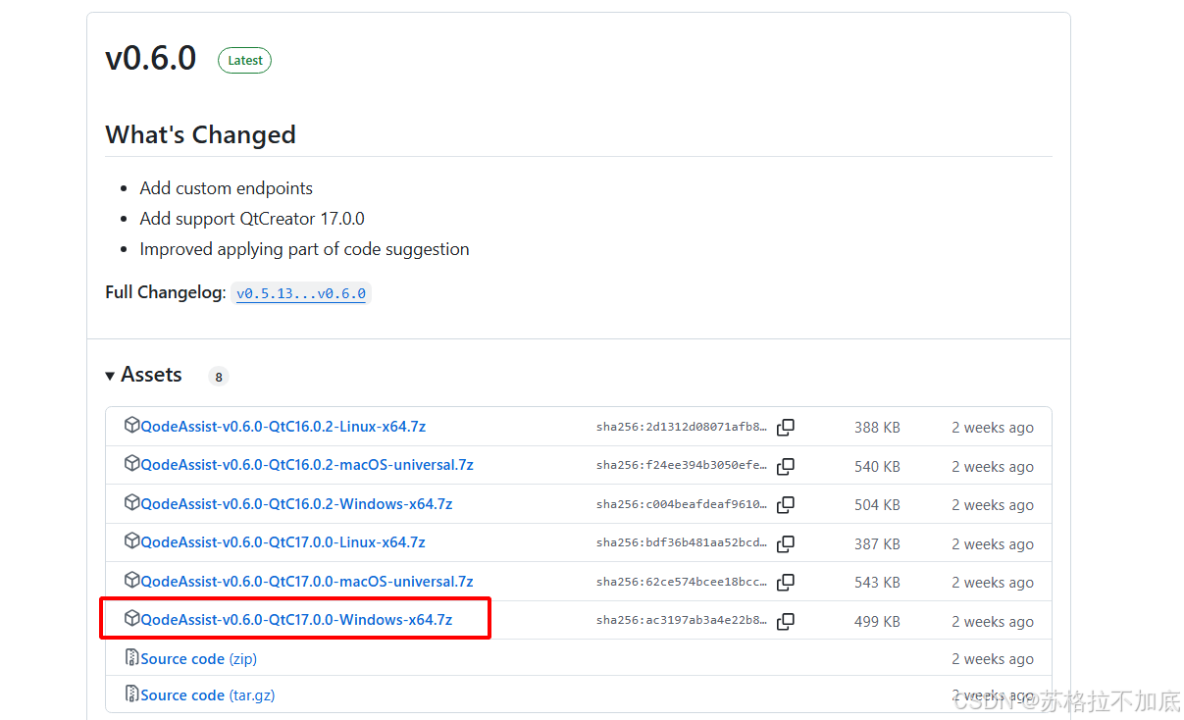Click the package icon beside QtC17.0.0-Windows asset
The height and width of the screenshot is (720, 1184).
(x=132, y=619)
